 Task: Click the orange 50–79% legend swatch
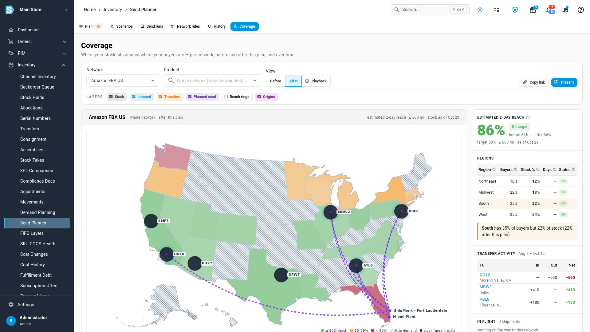click(x=352, y=330)
